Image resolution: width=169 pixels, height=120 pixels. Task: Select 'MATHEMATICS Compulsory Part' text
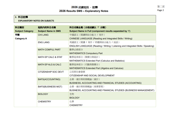(86, 53)
